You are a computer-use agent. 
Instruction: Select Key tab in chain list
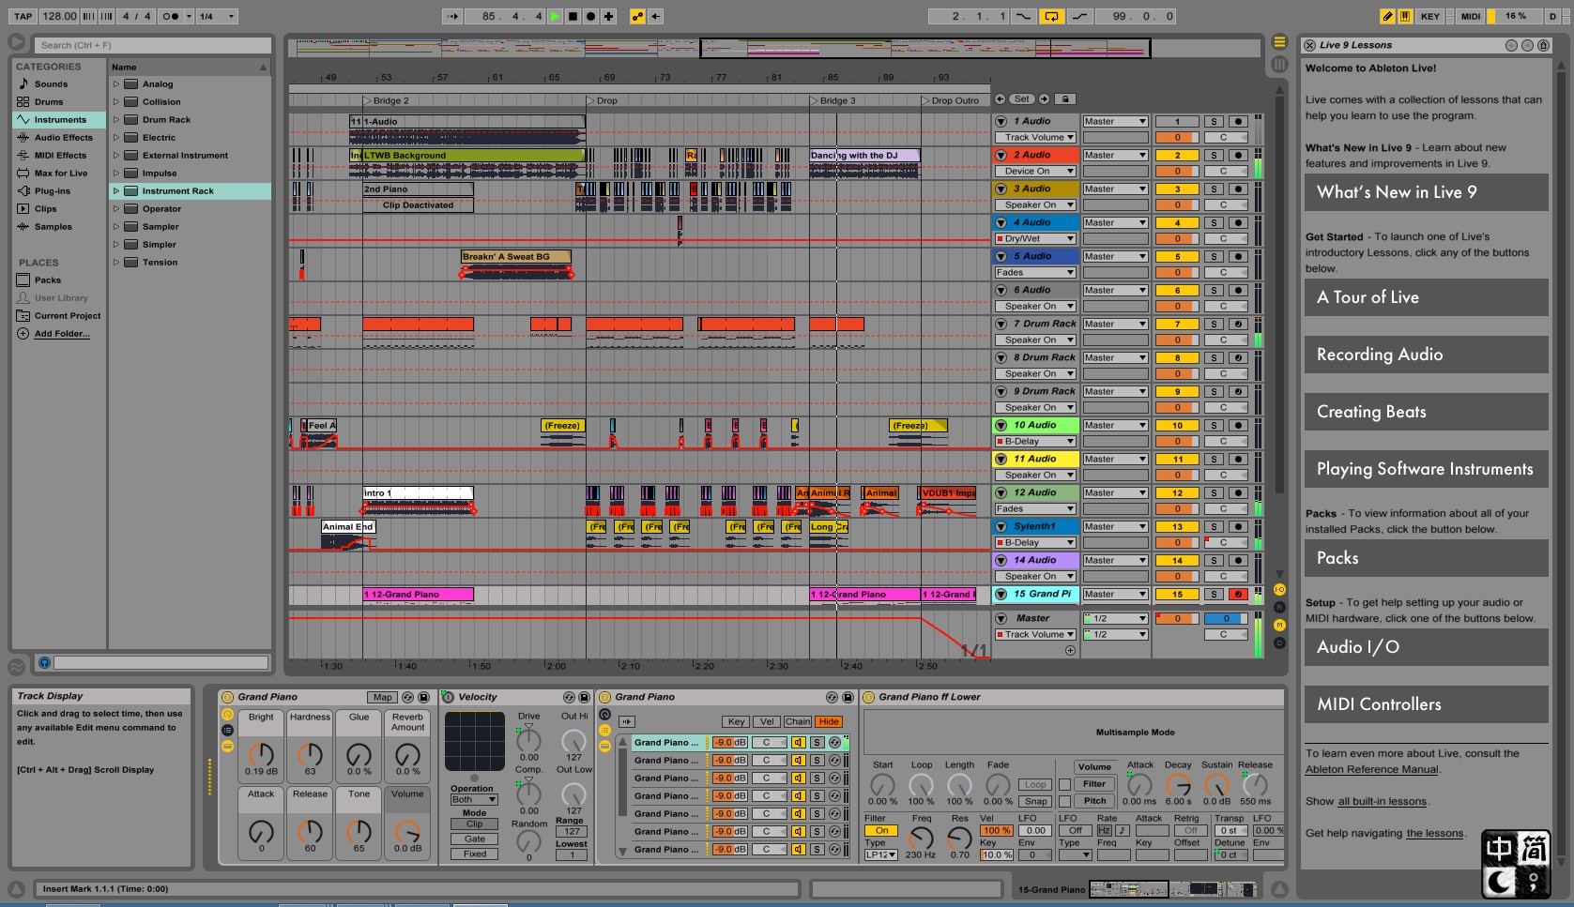point(736,722)
